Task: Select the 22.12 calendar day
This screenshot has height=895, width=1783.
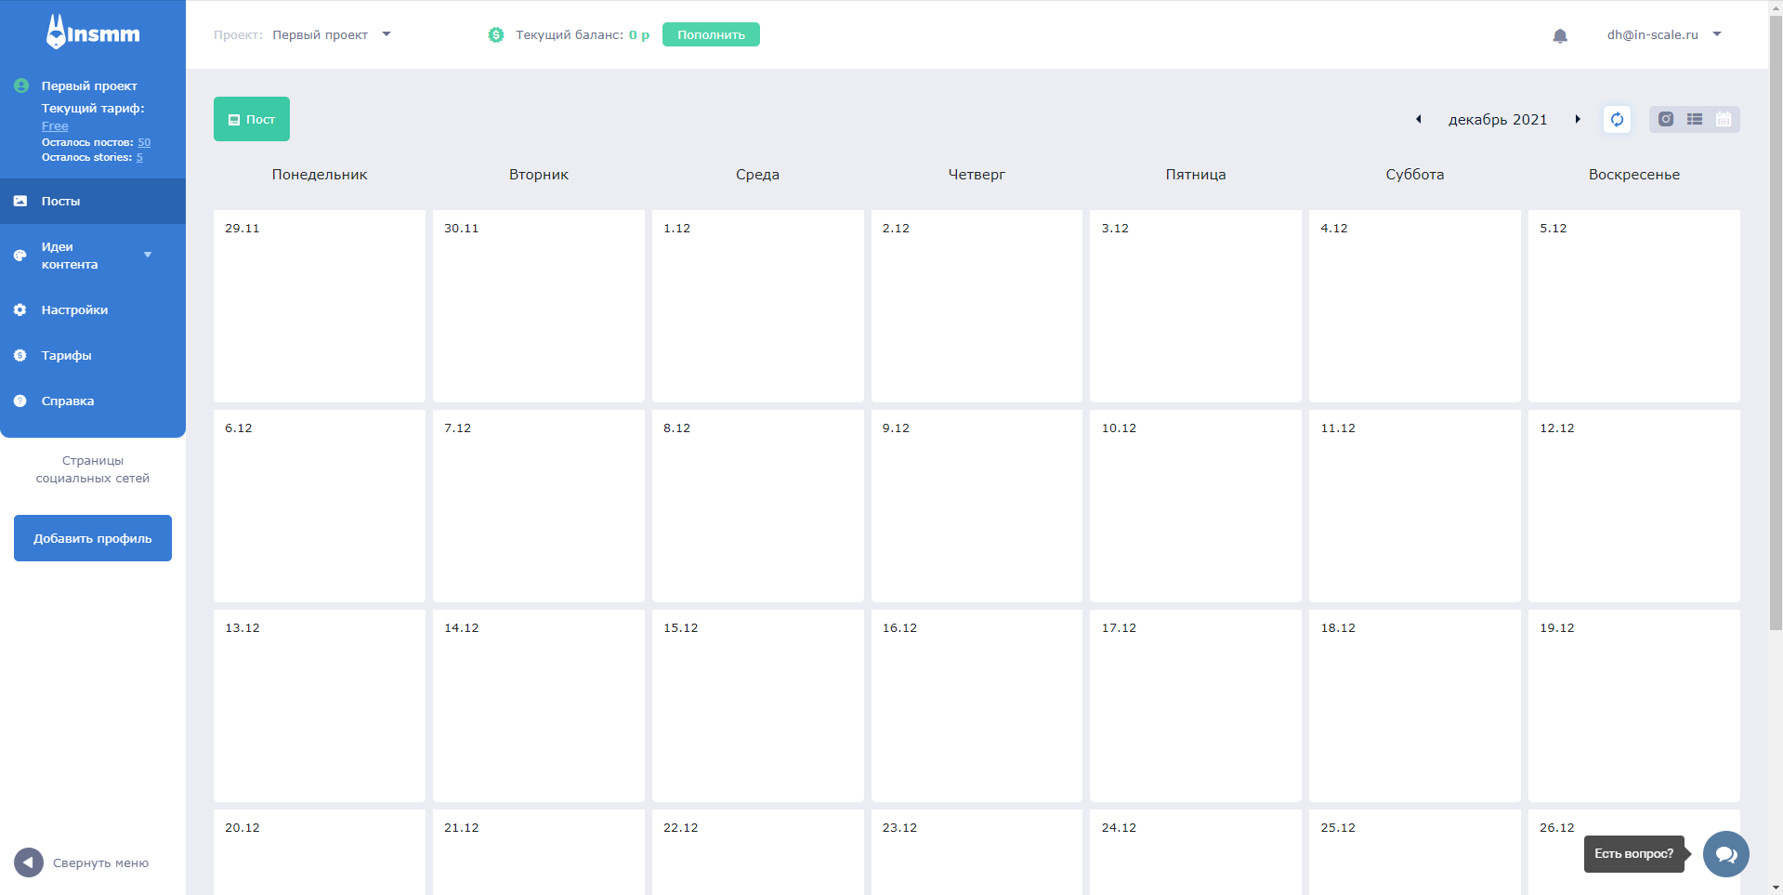Action: (758, 852)
